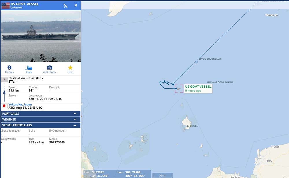
Task: Close the US GOVT VESSEL panel
Action: coord(76,5)
